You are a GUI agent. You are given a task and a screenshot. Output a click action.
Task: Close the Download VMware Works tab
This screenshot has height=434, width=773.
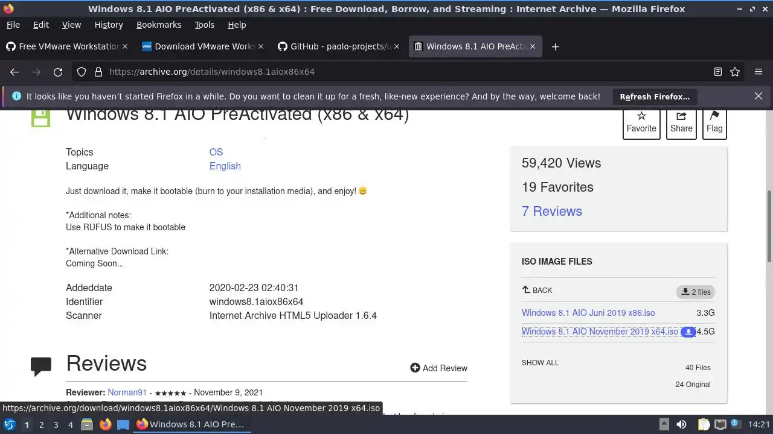click(x=261, y=46)
